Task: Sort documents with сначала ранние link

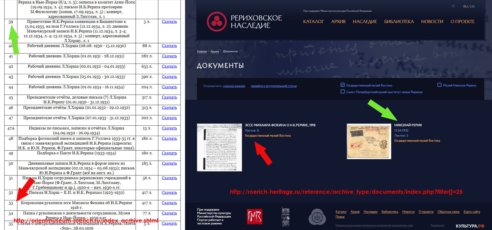Action: [x=234, y=86]
